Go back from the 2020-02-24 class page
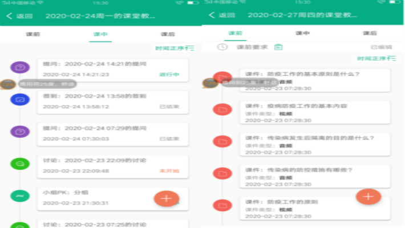The height and width of the screenshot is (228, 405). (19, 15)
